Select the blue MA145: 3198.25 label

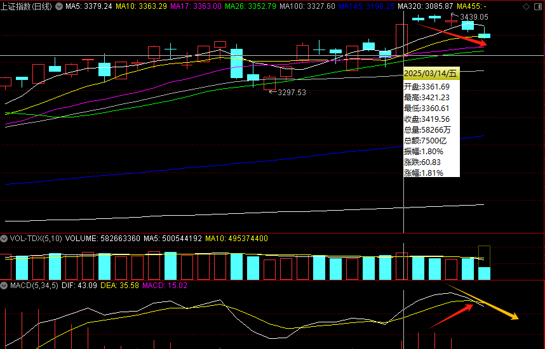click(367, 6)
